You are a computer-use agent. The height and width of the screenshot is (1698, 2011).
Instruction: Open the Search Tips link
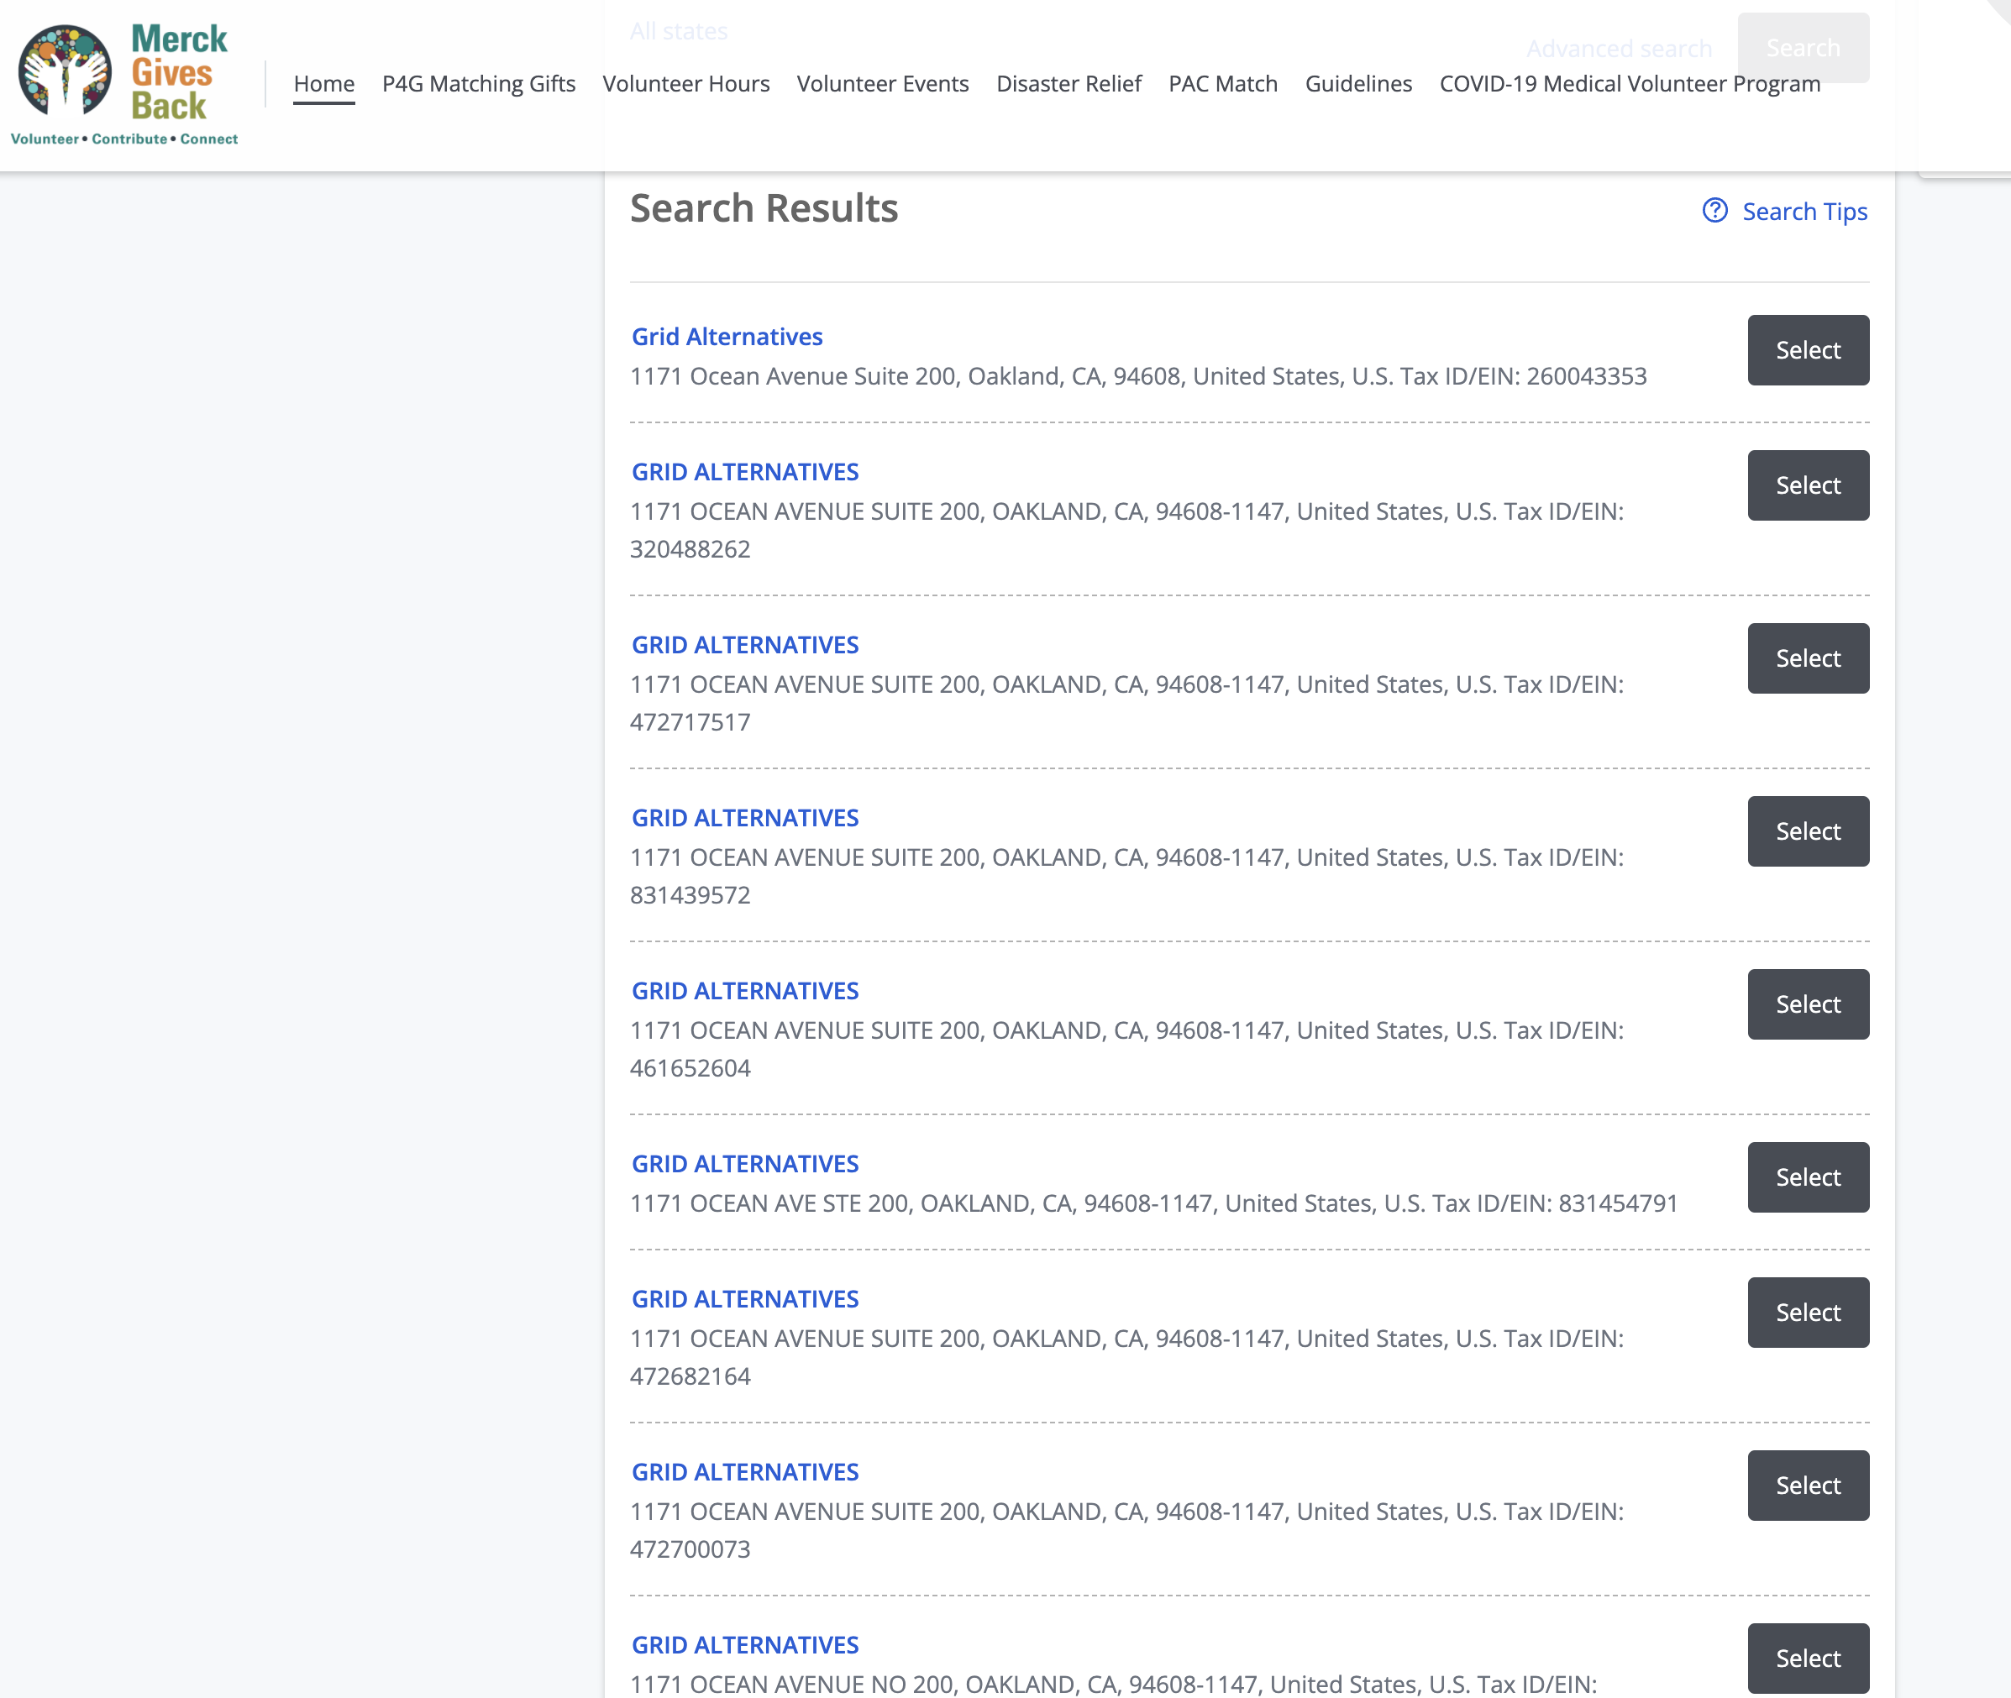(1804, 212)
